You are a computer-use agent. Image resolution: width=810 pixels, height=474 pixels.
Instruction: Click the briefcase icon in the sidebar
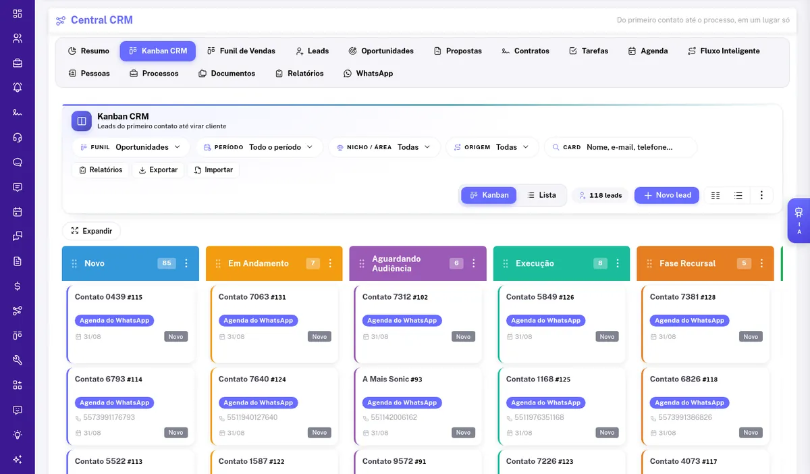(x=18, y=63)
